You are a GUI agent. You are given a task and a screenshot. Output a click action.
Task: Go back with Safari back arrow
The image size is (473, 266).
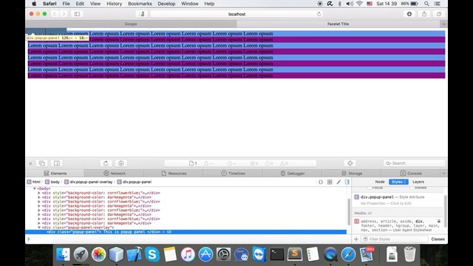pos(55,14)
